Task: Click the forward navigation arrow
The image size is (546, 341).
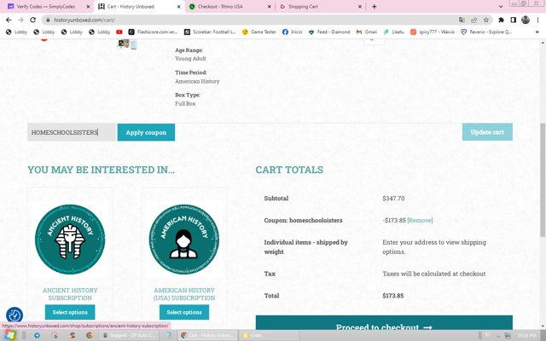Action: click(20, 20)
